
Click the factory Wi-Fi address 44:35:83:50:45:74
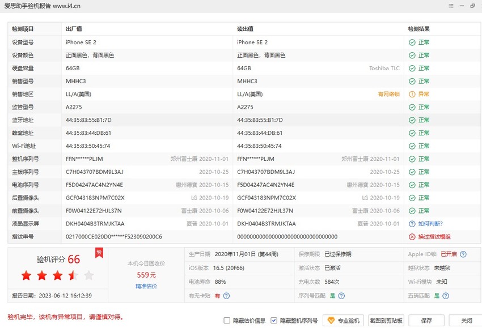[88, 146]
